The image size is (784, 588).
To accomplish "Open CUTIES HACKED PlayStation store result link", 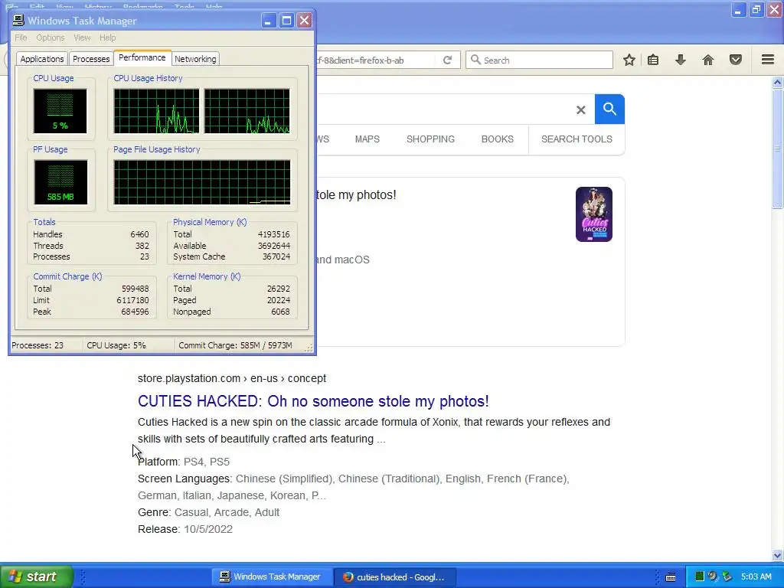I will (313, 401).
